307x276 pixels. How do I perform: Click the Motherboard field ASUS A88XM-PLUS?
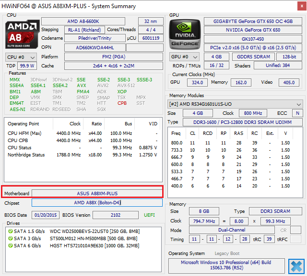coord(97,193)
